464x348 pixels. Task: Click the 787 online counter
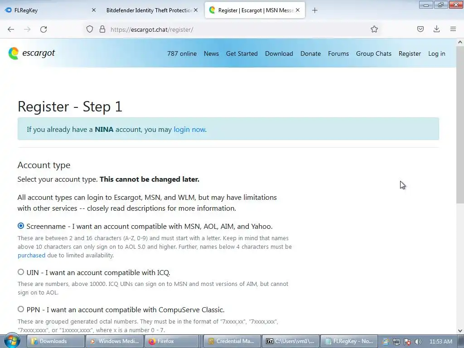[182, 53]
